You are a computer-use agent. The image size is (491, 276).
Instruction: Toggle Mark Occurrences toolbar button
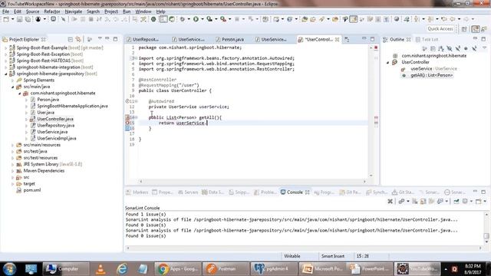pyautogui.click(x=354, y=19)
